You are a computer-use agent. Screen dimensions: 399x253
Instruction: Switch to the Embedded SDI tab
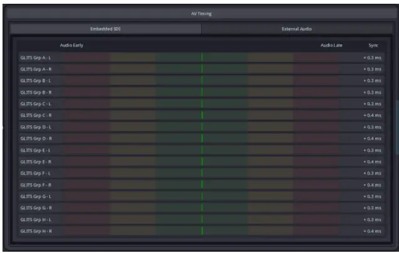(105, 29)
